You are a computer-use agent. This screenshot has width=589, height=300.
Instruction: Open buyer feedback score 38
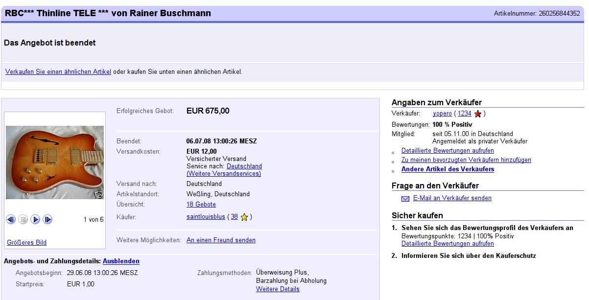coord(235,217)
